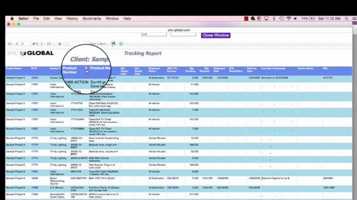This screenshot has width=357, height=200.
Task: Click the current page number field
Action: (26, 44)
